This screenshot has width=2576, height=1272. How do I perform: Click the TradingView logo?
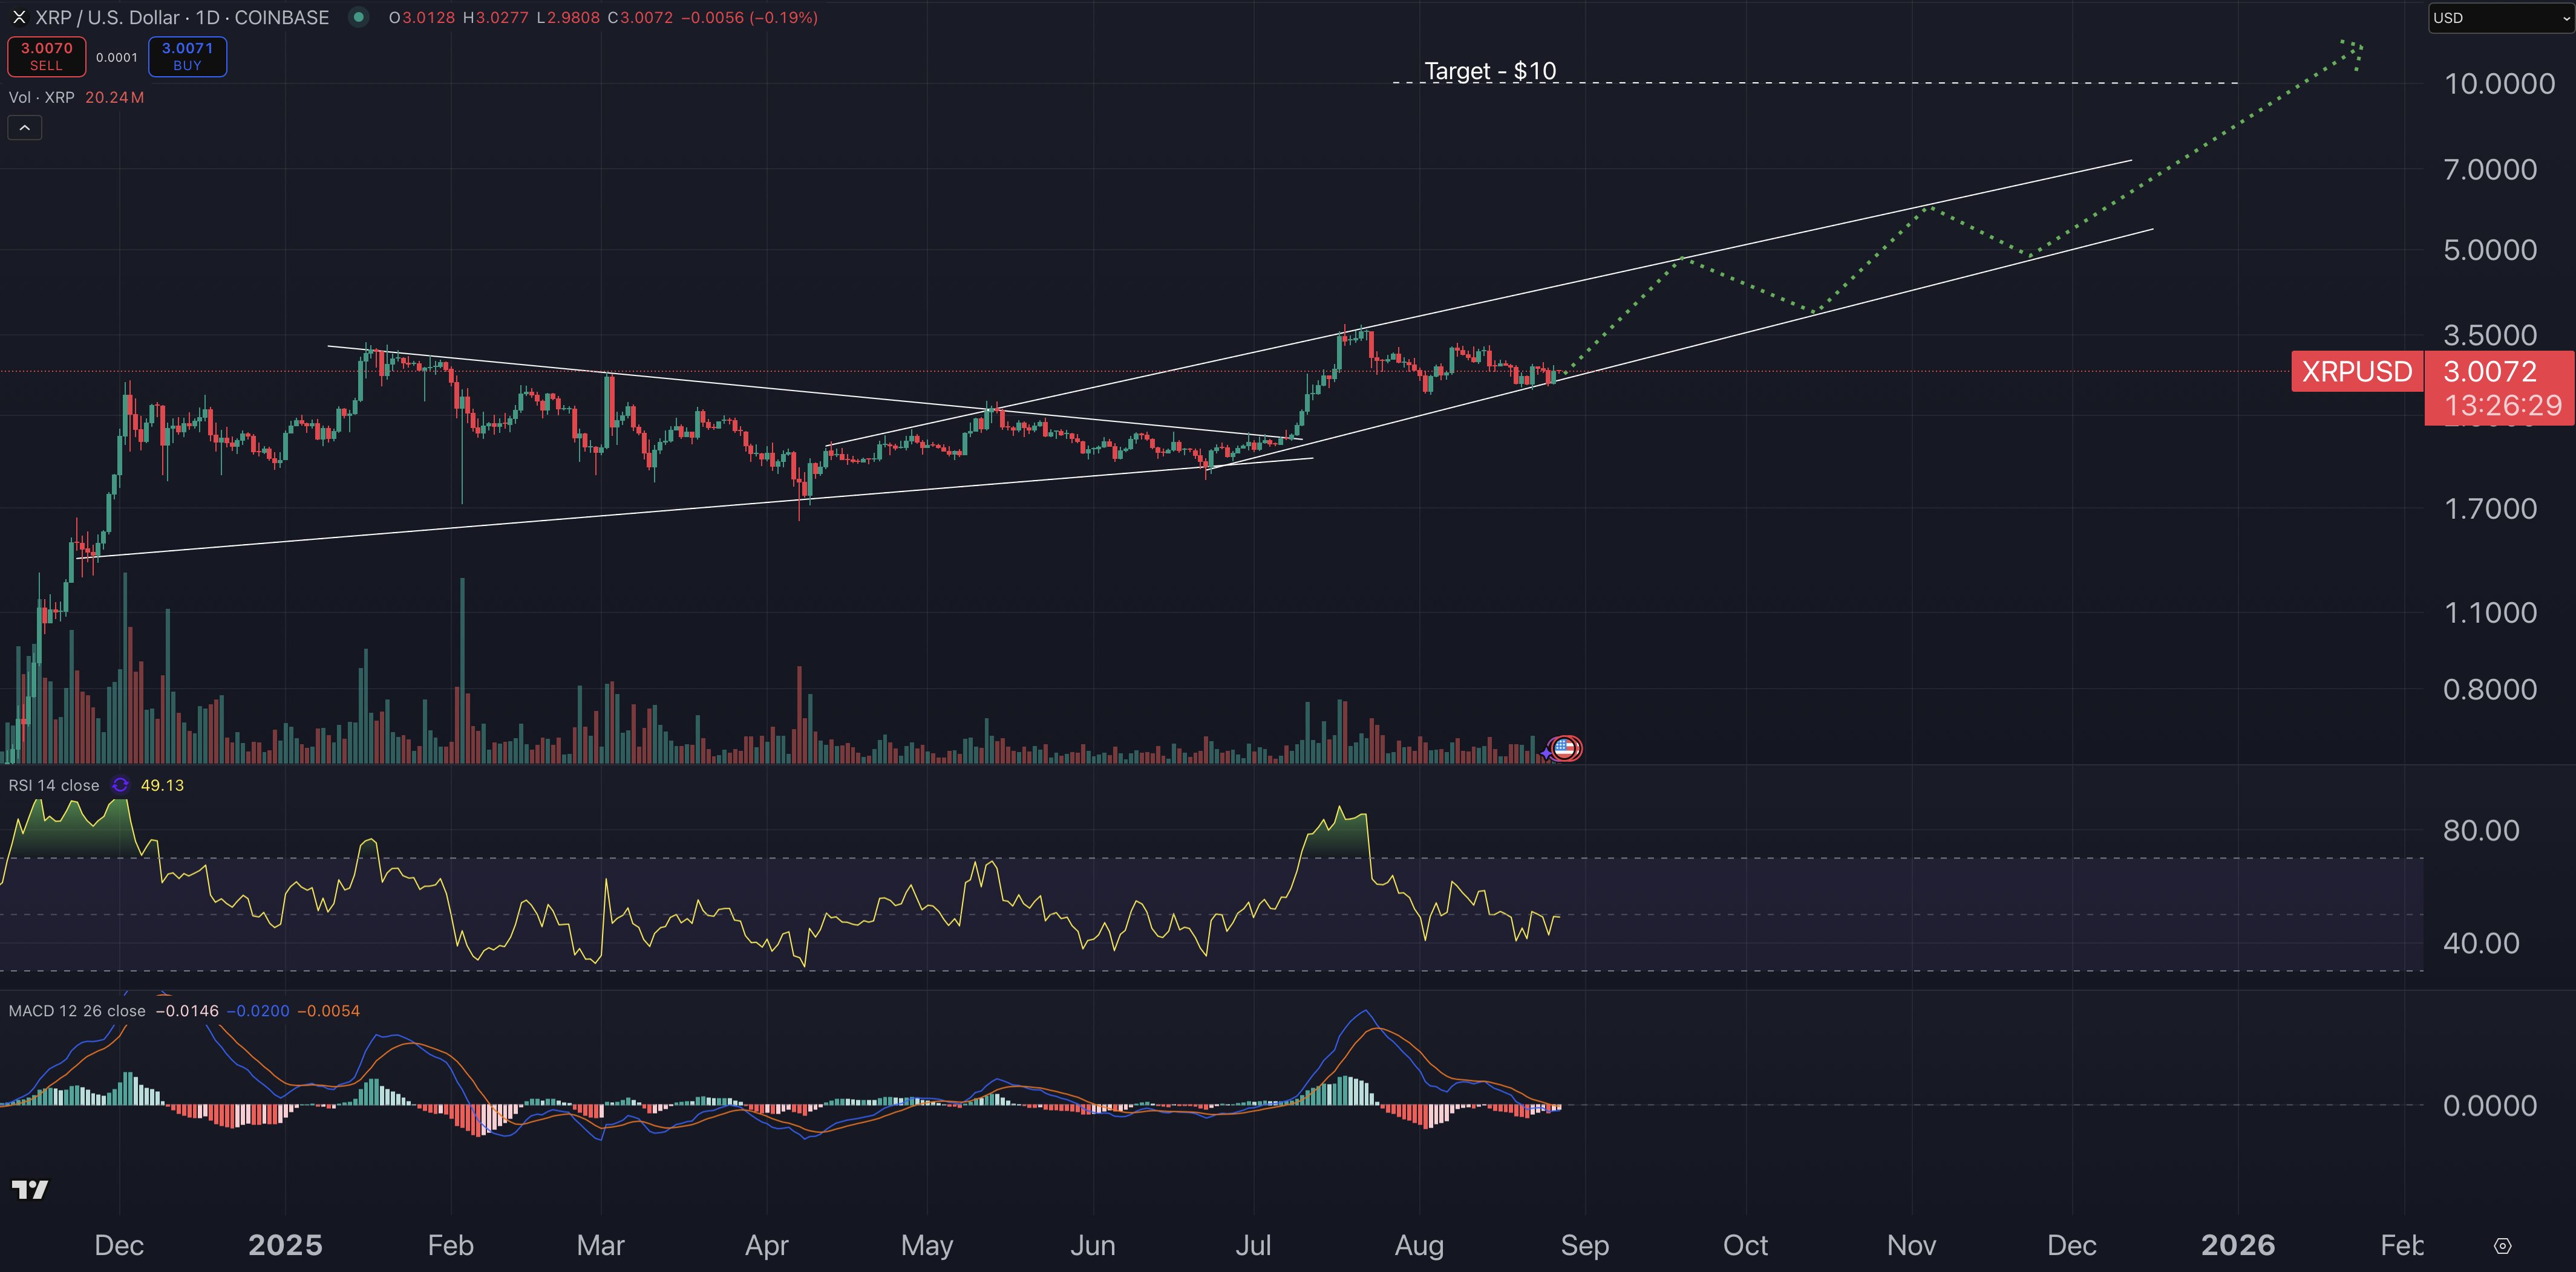tap(30, 1189)
